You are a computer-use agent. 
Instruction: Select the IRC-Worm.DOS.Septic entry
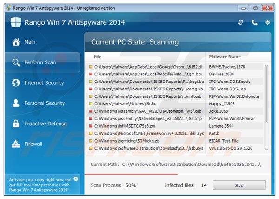pos(230,82)
